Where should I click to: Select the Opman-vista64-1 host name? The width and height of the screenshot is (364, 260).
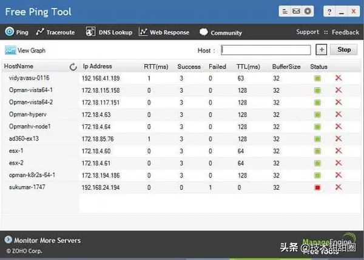[x=31, y=90]
